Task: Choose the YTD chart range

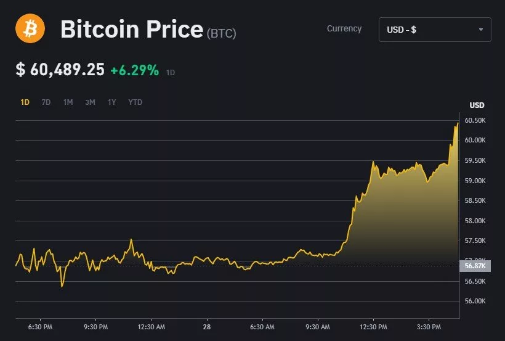Action: (x=135, y=102)
